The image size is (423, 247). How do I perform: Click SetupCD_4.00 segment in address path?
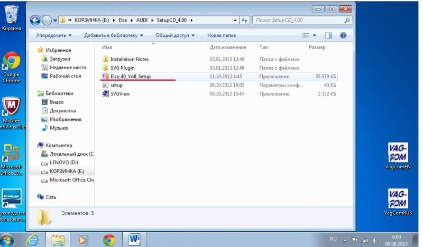pyautogui.click(x=171, y=20)
